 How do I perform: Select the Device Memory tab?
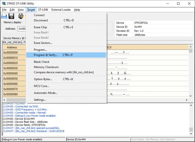tap(14, 38)
